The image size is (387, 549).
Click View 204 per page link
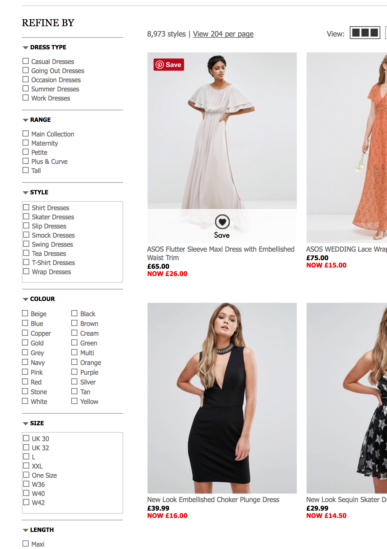(223, 34)
